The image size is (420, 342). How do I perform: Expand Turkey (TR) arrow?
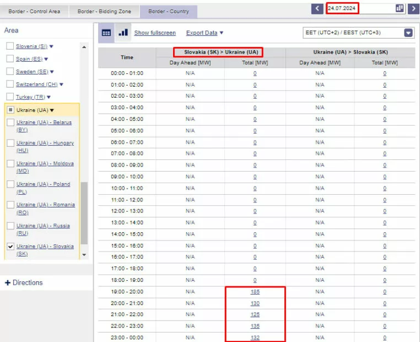click(49, 97)
